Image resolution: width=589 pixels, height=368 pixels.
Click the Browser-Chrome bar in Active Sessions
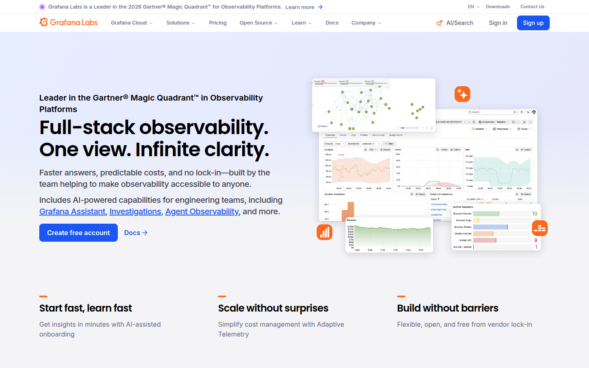(486, 214)
